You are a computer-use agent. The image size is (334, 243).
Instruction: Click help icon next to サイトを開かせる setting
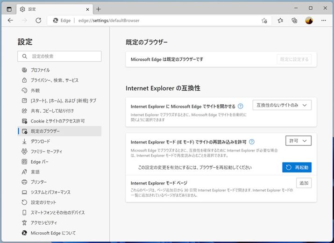(x=241, y=106)
